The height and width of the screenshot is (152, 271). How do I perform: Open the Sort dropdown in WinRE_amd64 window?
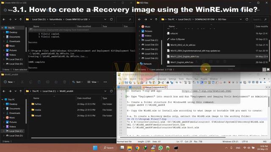coord(77,82)
